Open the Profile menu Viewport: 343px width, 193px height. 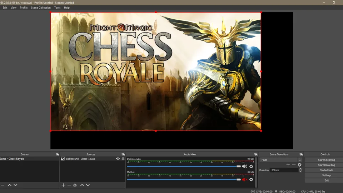point(24,8)
